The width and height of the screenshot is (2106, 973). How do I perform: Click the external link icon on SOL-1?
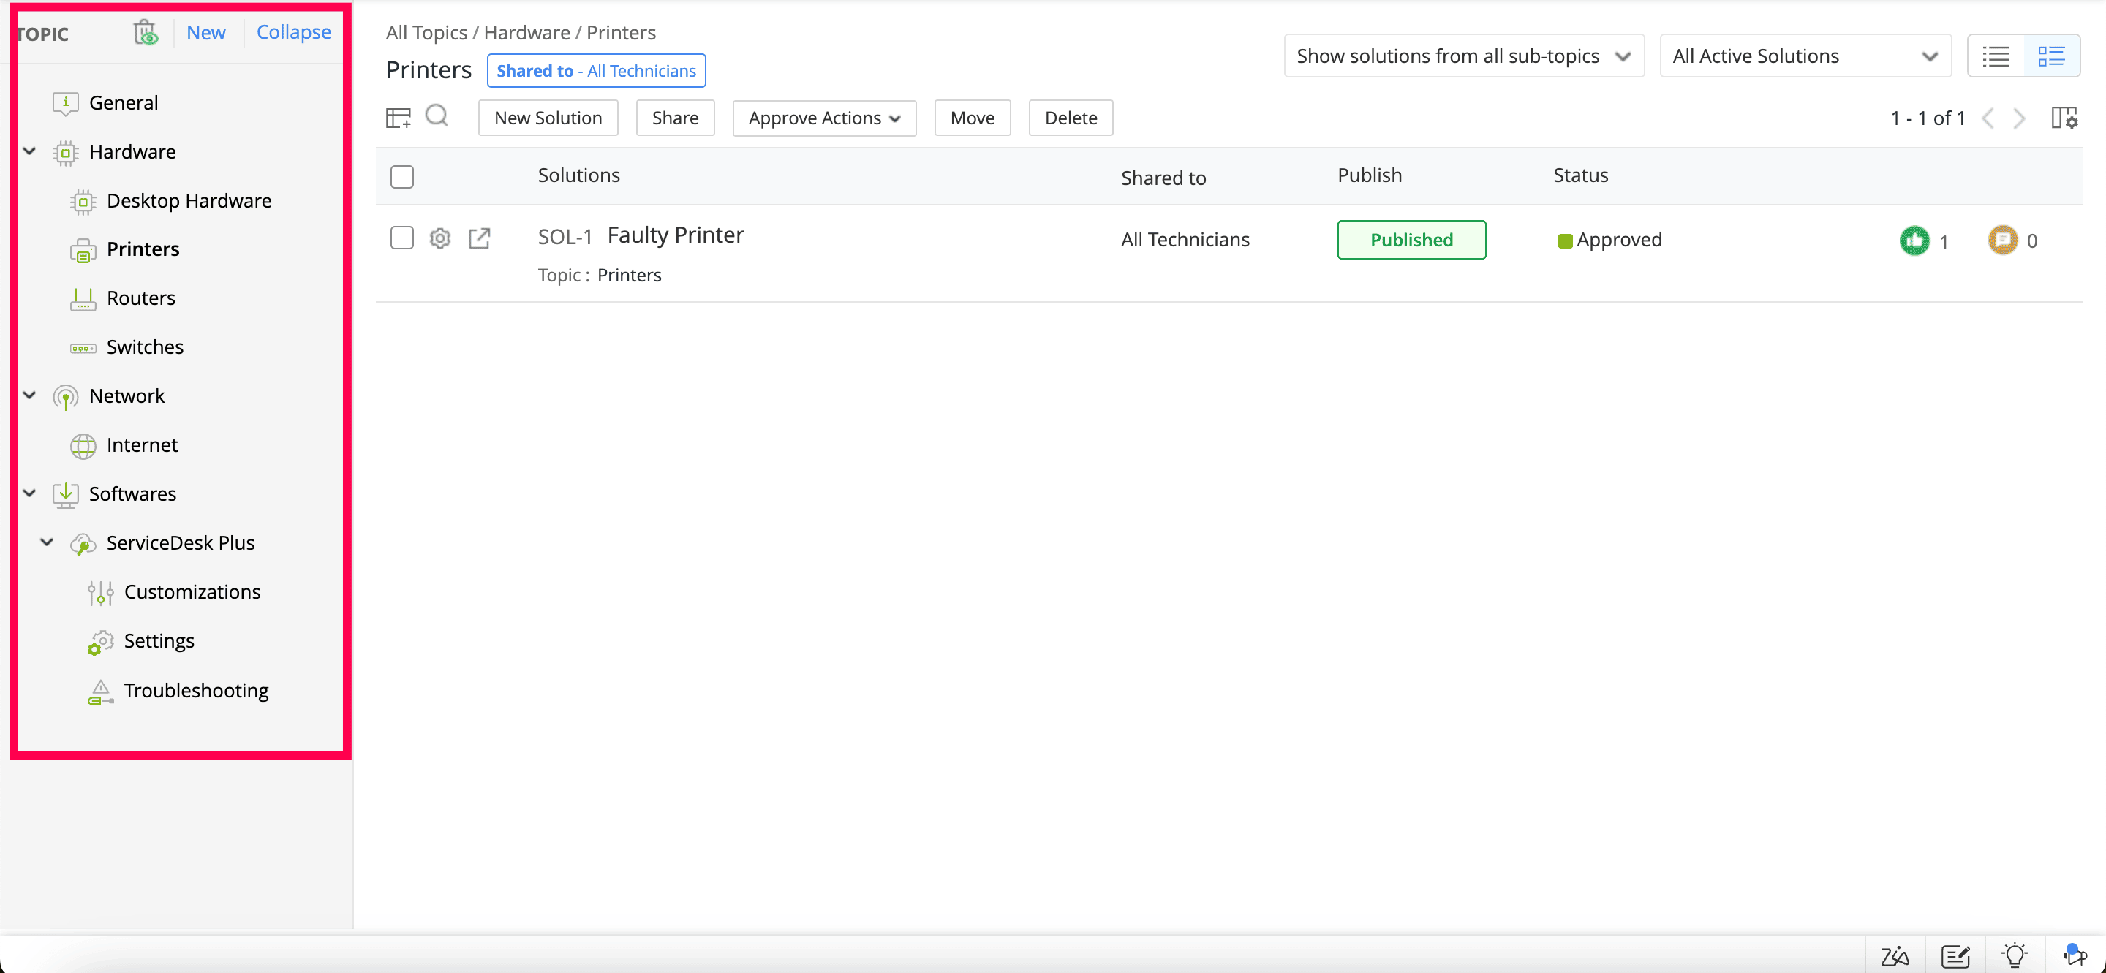pos(480,238)
